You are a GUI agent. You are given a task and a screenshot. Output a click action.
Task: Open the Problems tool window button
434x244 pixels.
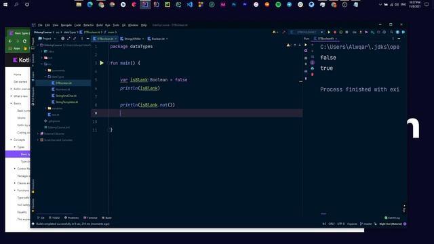point(71,218)
